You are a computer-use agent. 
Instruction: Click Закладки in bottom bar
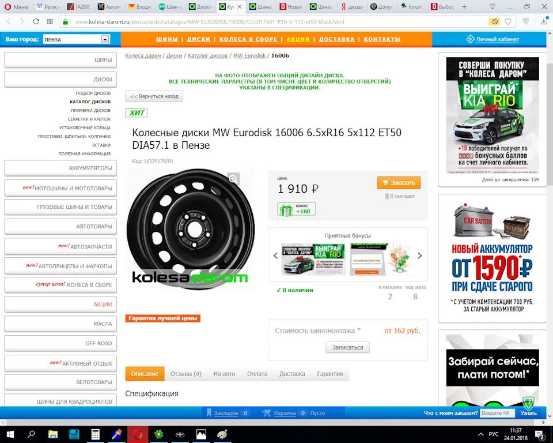click(x=226, y=412)
